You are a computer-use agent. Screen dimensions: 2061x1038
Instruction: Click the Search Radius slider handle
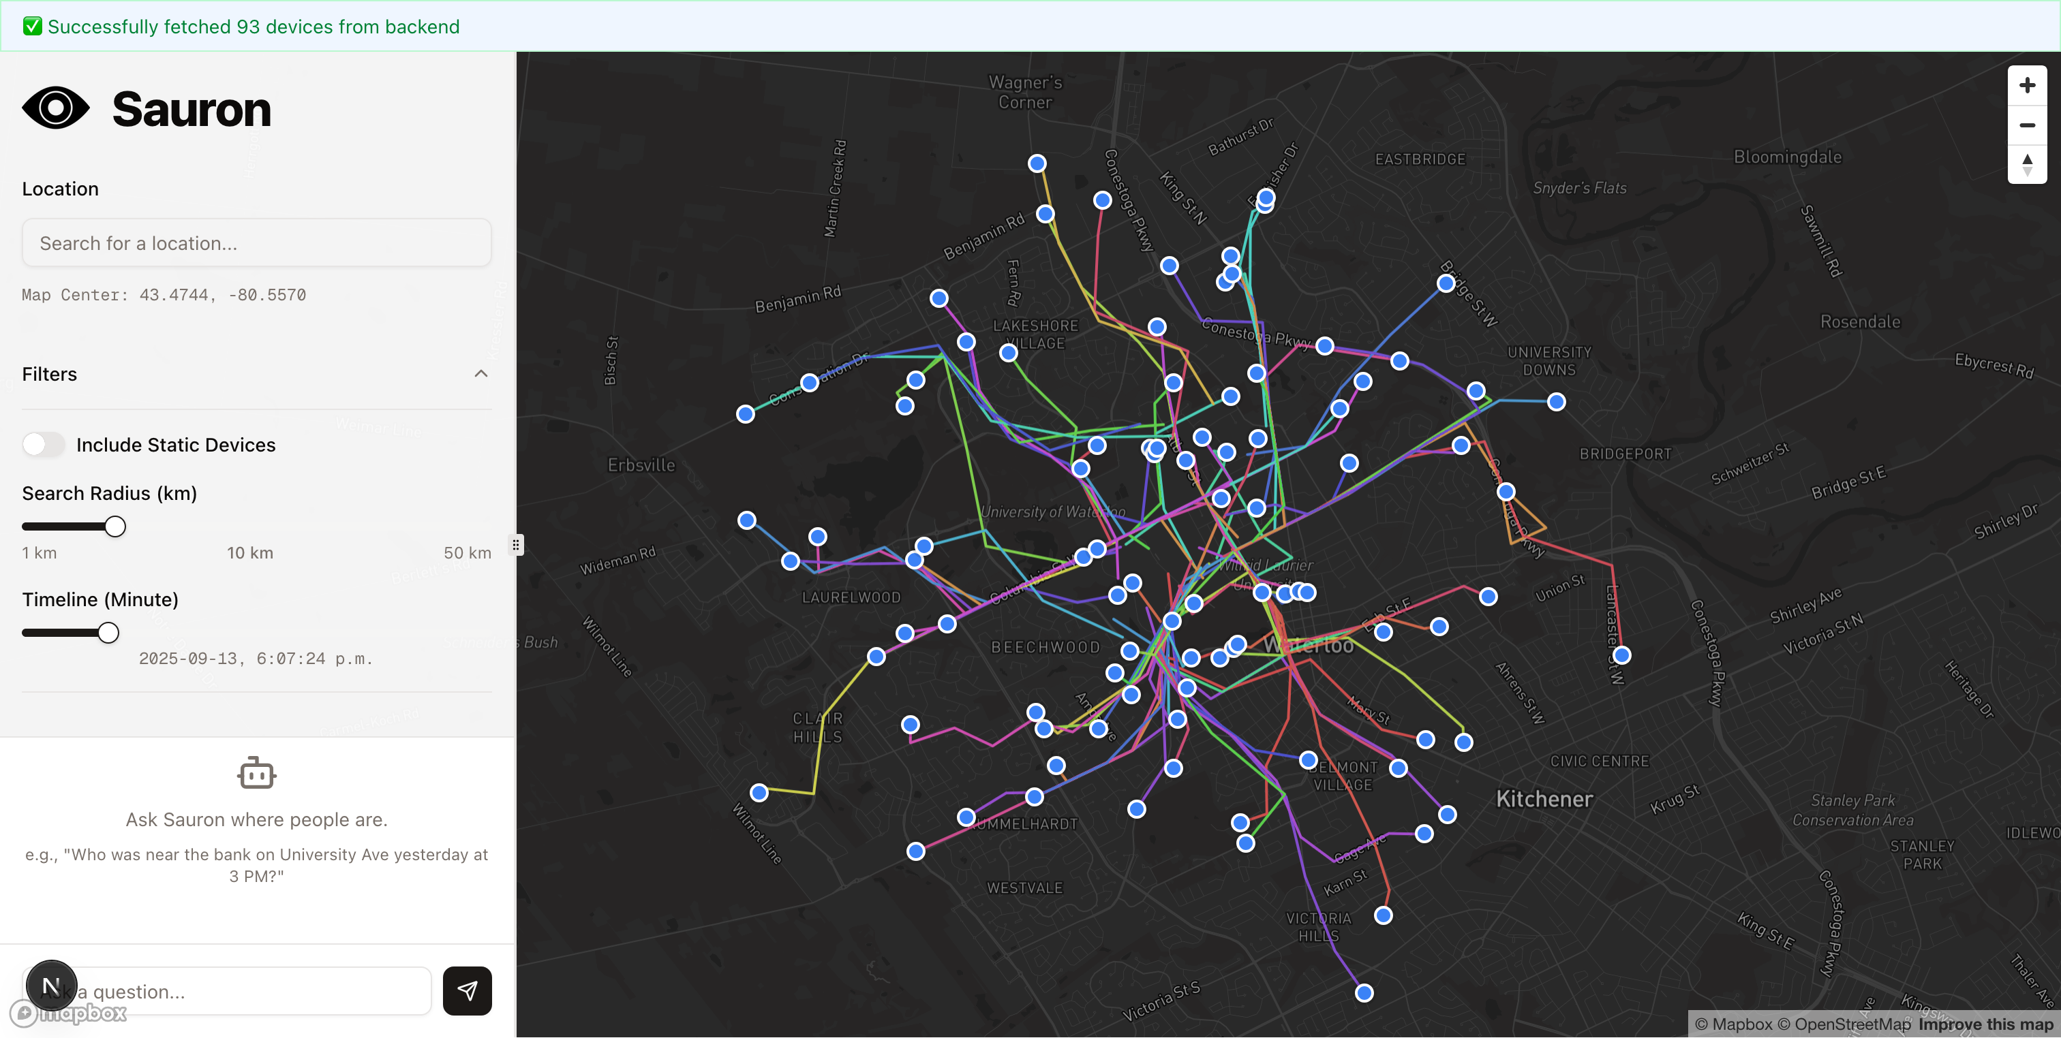[x=115, y=526]
